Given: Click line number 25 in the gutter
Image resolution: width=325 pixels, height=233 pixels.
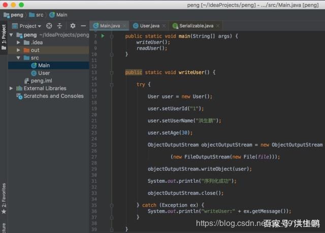Looking at the screenshot, I should point(94,145).
